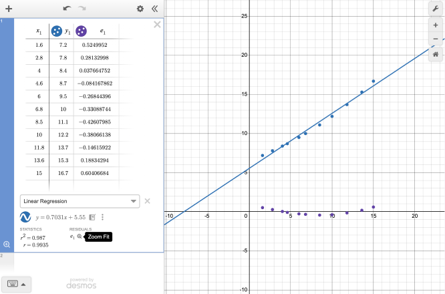445x294 pixels.
Task: Reset graph to default viewport
Action: pyautogui.click(x=436, y=55)
